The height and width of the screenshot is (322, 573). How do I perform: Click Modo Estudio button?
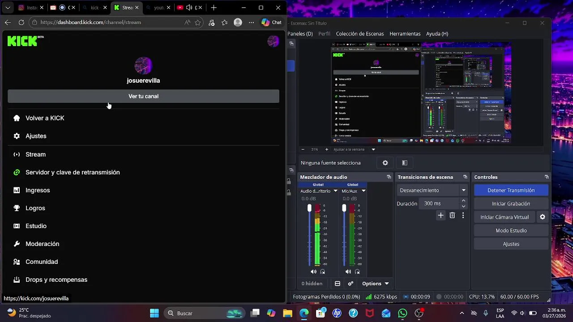511,230
